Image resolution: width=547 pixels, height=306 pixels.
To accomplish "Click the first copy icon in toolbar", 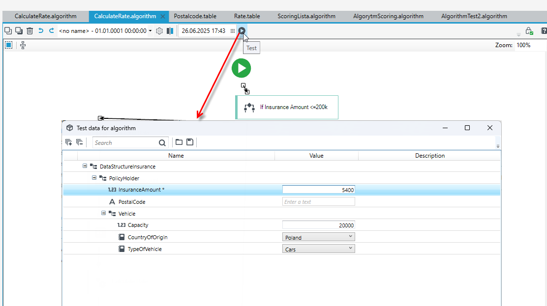I will (x=8, y=30).
